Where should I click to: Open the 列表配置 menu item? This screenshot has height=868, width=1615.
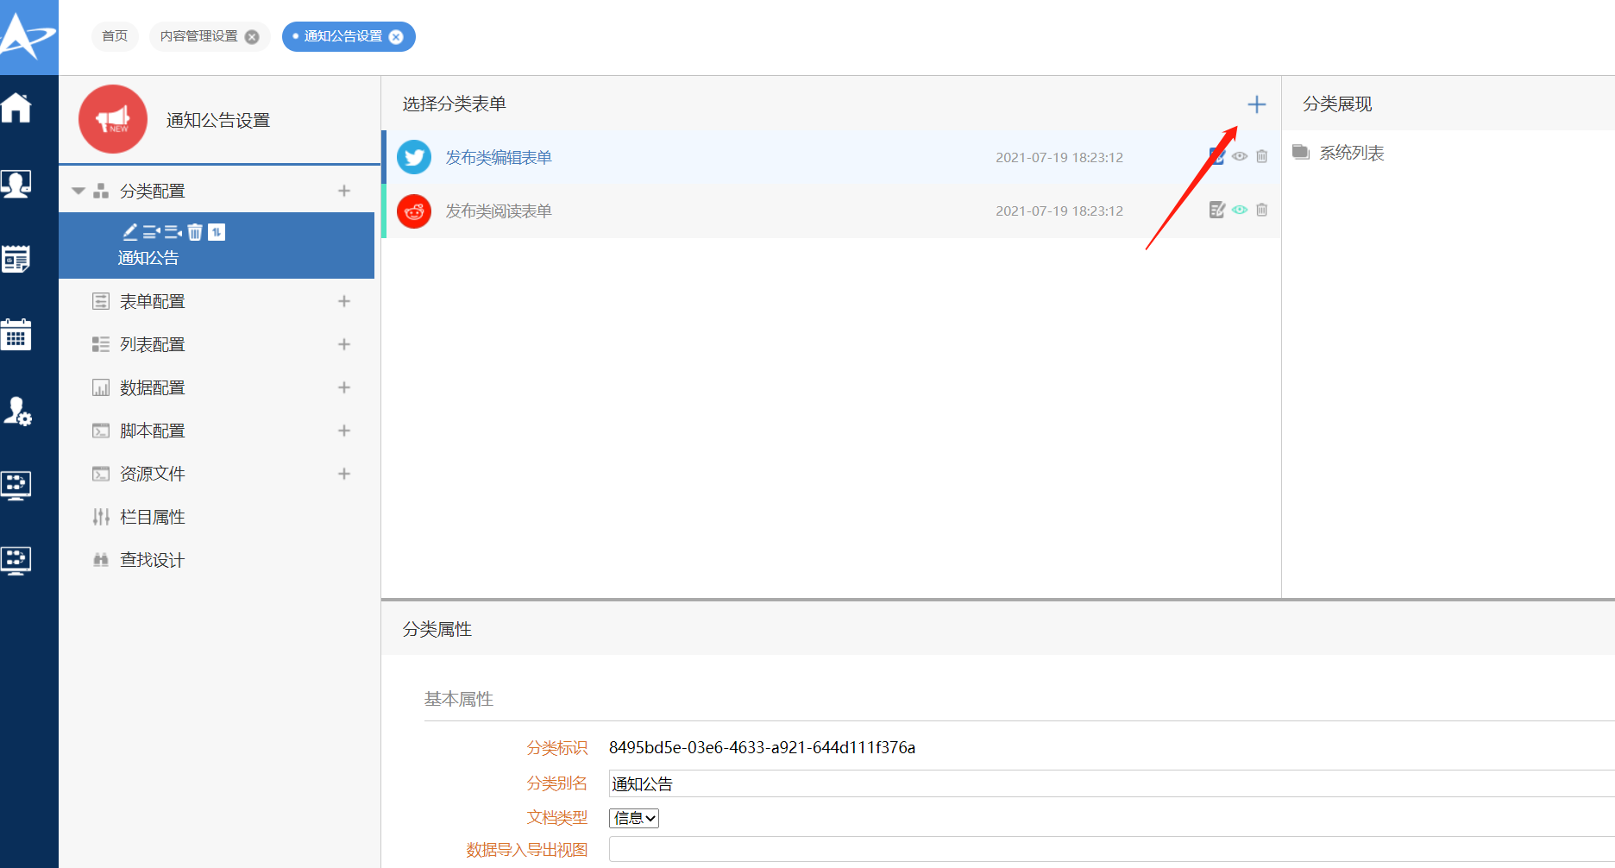tap(153, 344)
